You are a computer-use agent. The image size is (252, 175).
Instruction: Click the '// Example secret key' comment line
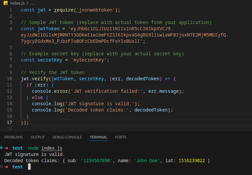pos(102,54)
